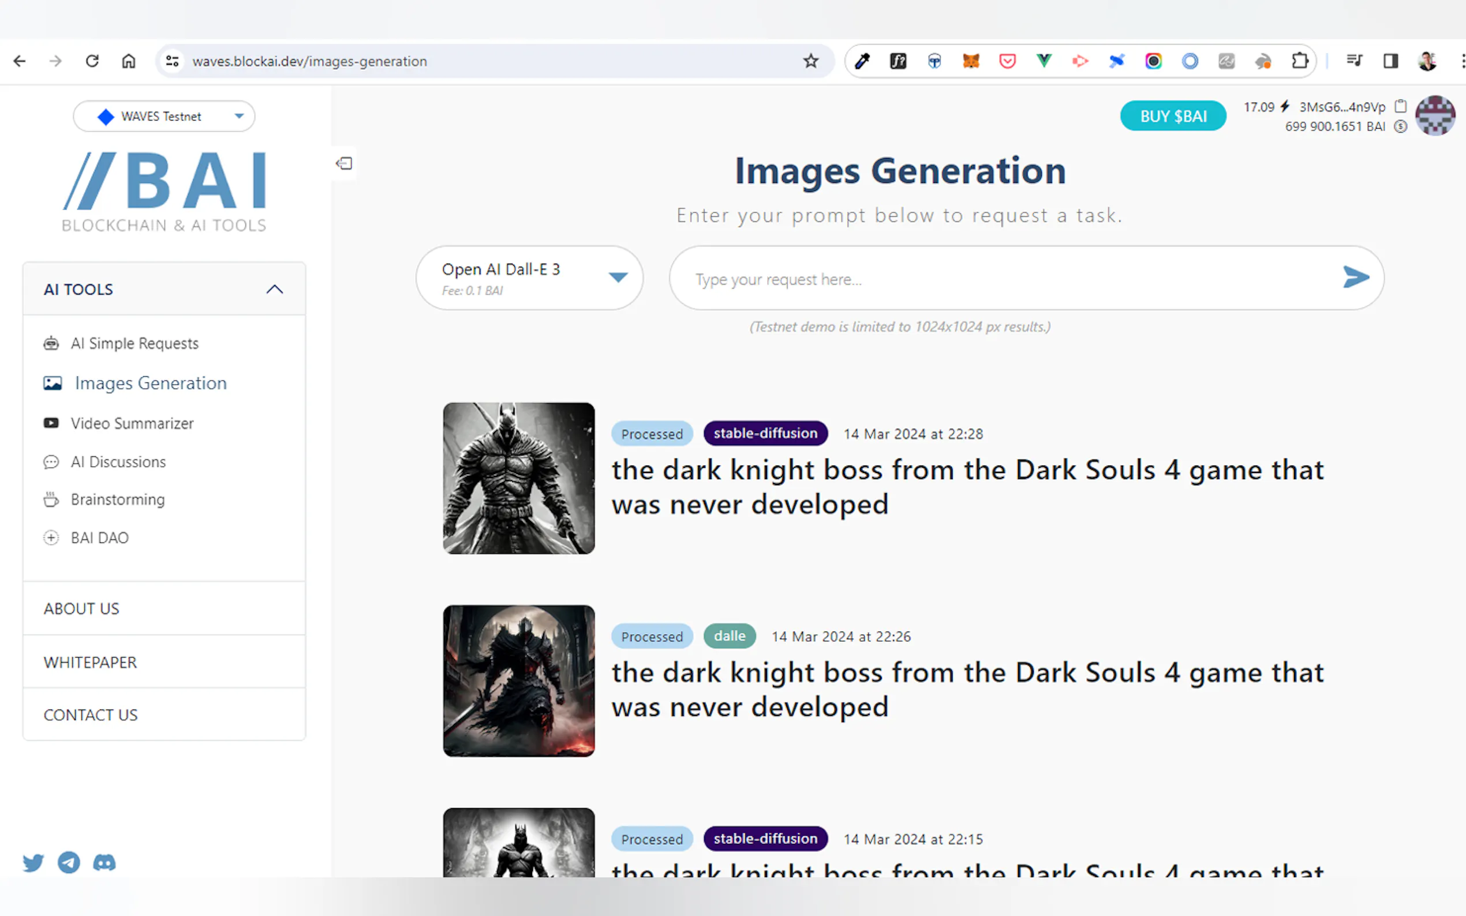Click the BUY $BAI button
The width and height of the screenshot is (1466, 916).
pos(1173,117)
